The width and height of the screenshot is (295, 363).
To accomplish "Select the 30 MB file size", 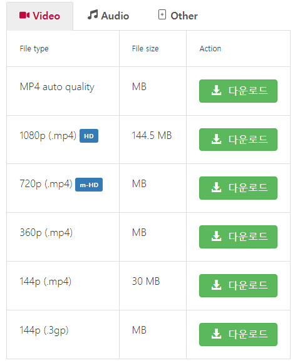I will 146,281.
